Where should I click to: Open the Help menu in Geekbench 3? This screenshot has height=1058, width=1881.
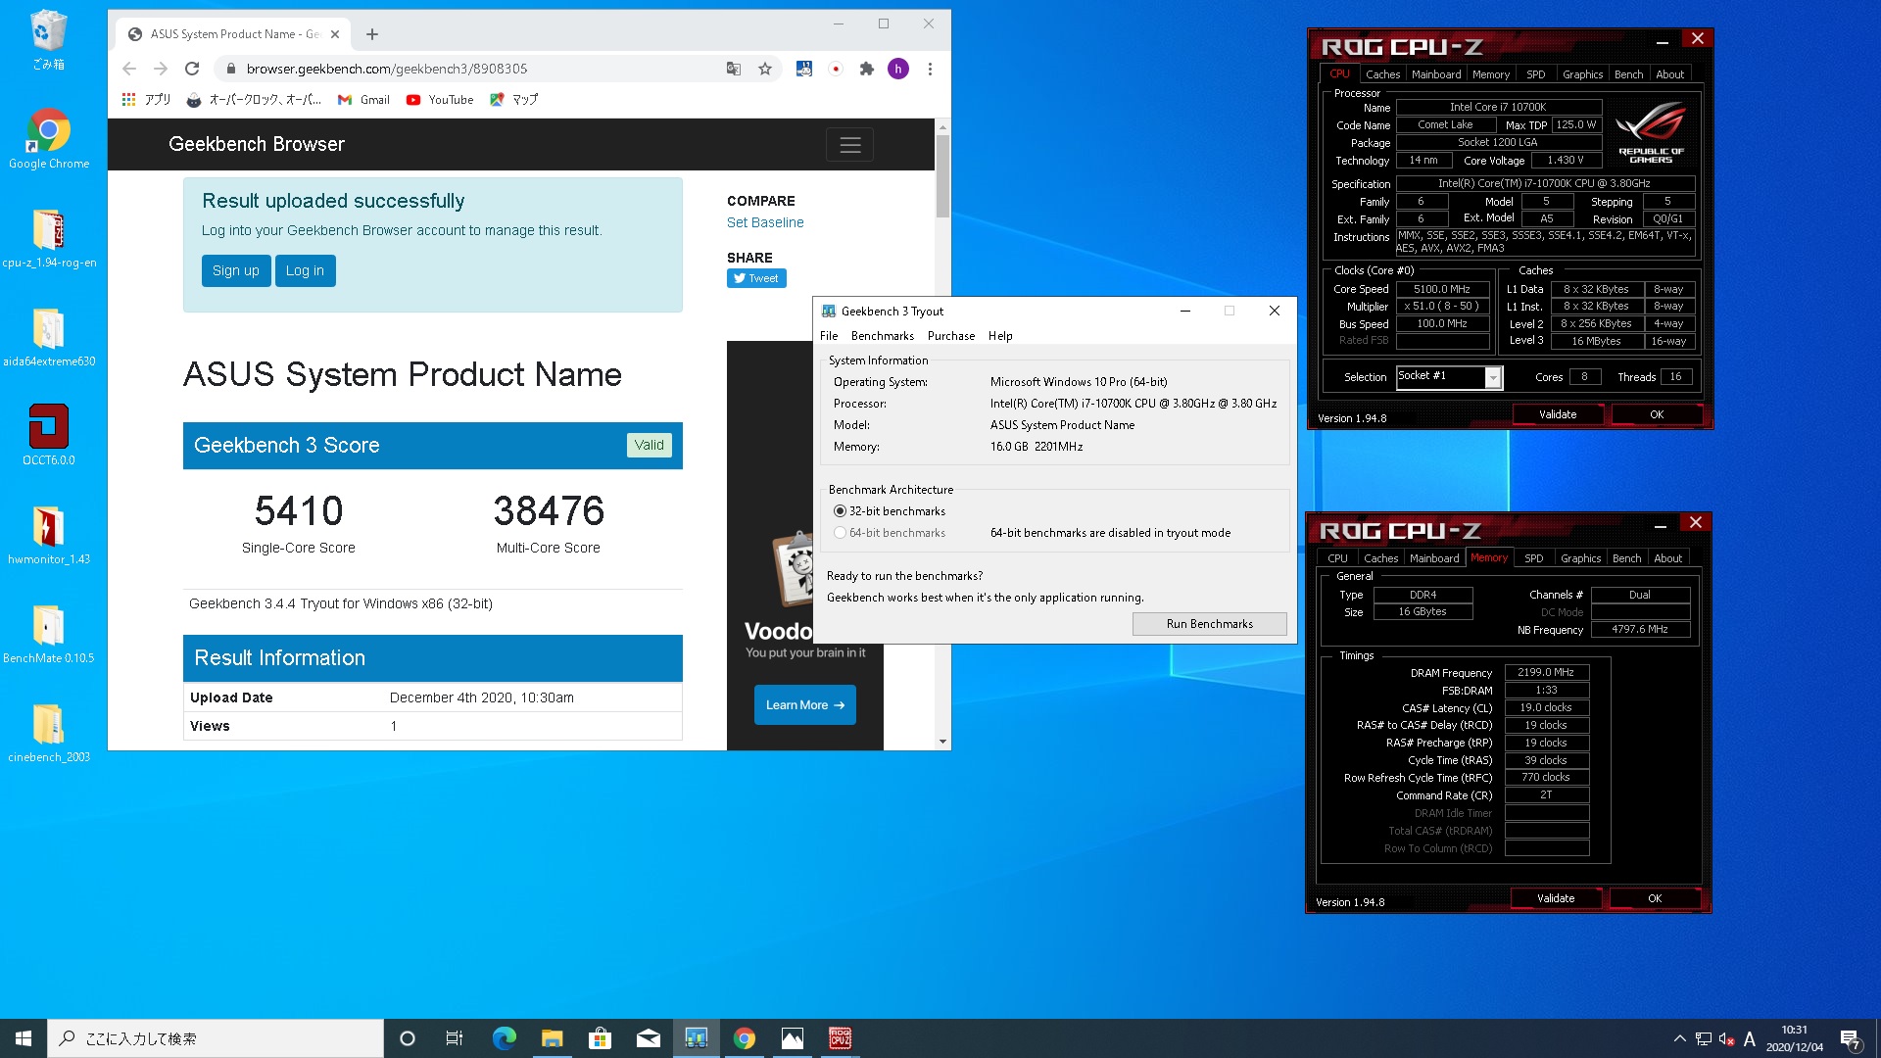click(x=1000, y=336)
